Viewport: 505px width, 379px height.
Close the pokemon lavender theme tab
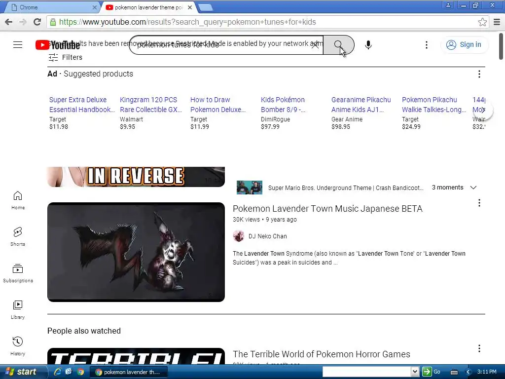(x=190, y=7)
